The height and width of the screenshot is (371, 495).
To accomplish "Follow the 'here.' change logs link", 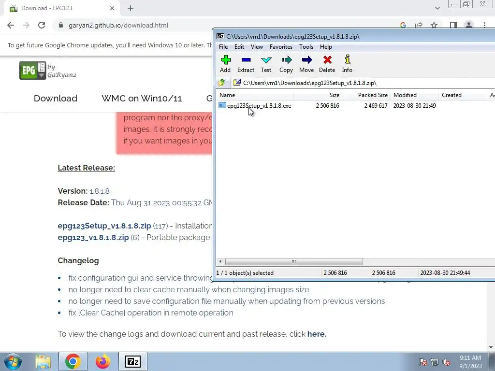I will (317, 334).
